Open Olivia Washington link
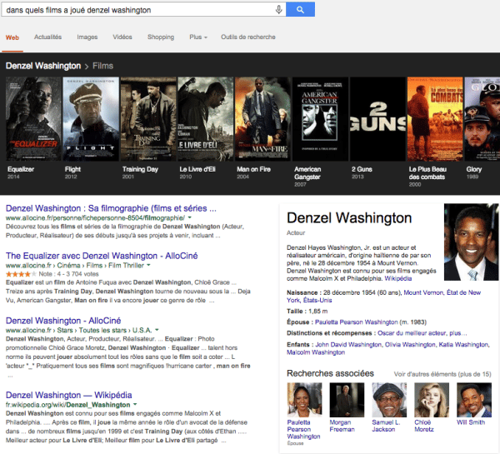The width and height of the screenshot is (500, 454). point(410,345)
